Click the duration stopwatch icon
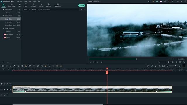This screenshot has height=105, width=187. (38, 66)
